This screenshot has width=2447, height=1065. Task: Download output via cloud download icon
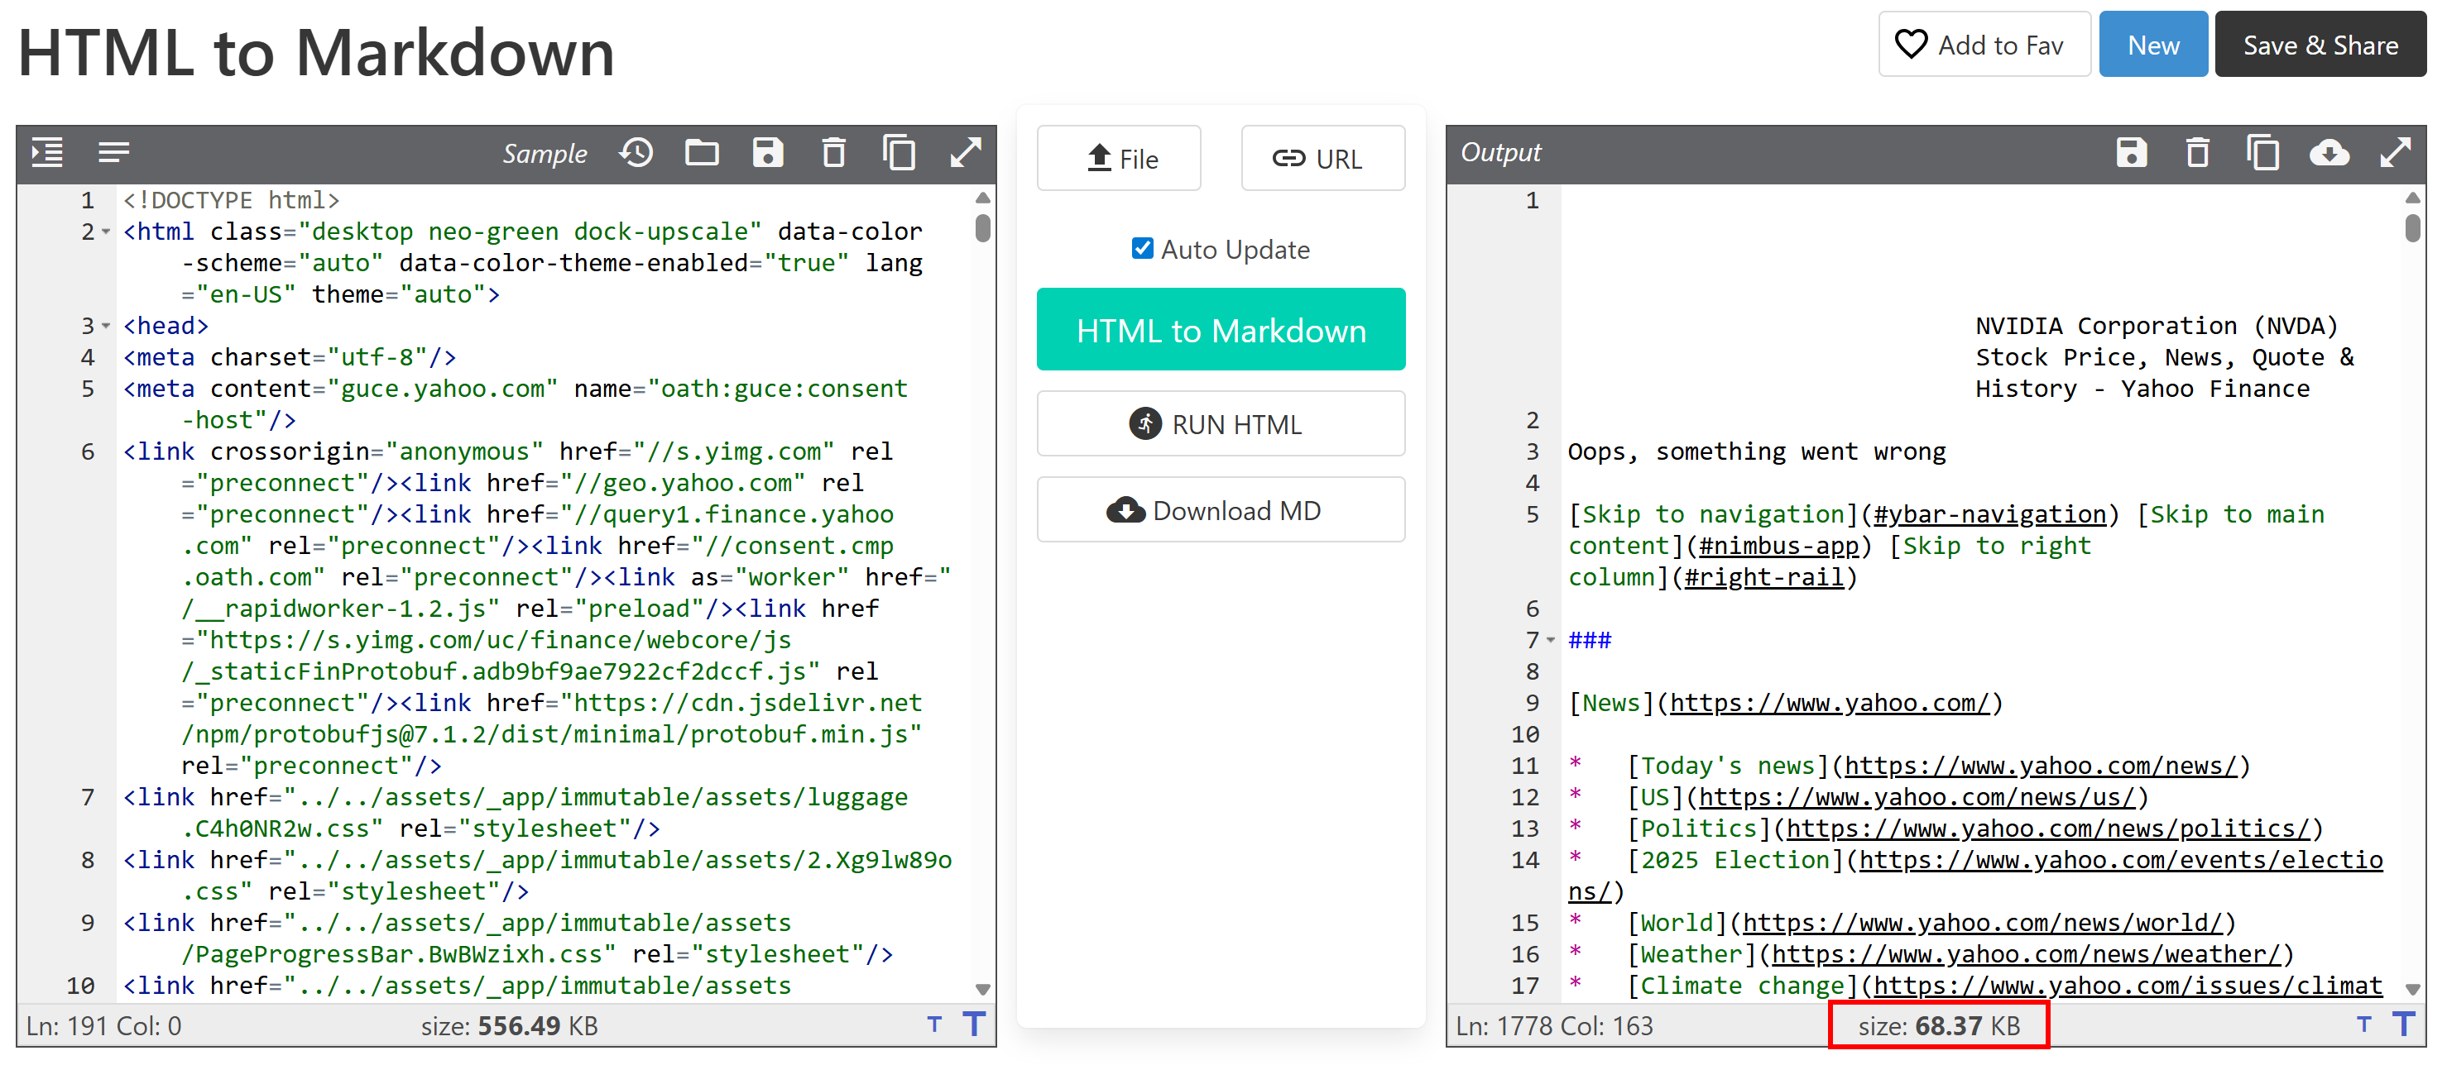coord(2329,153)
